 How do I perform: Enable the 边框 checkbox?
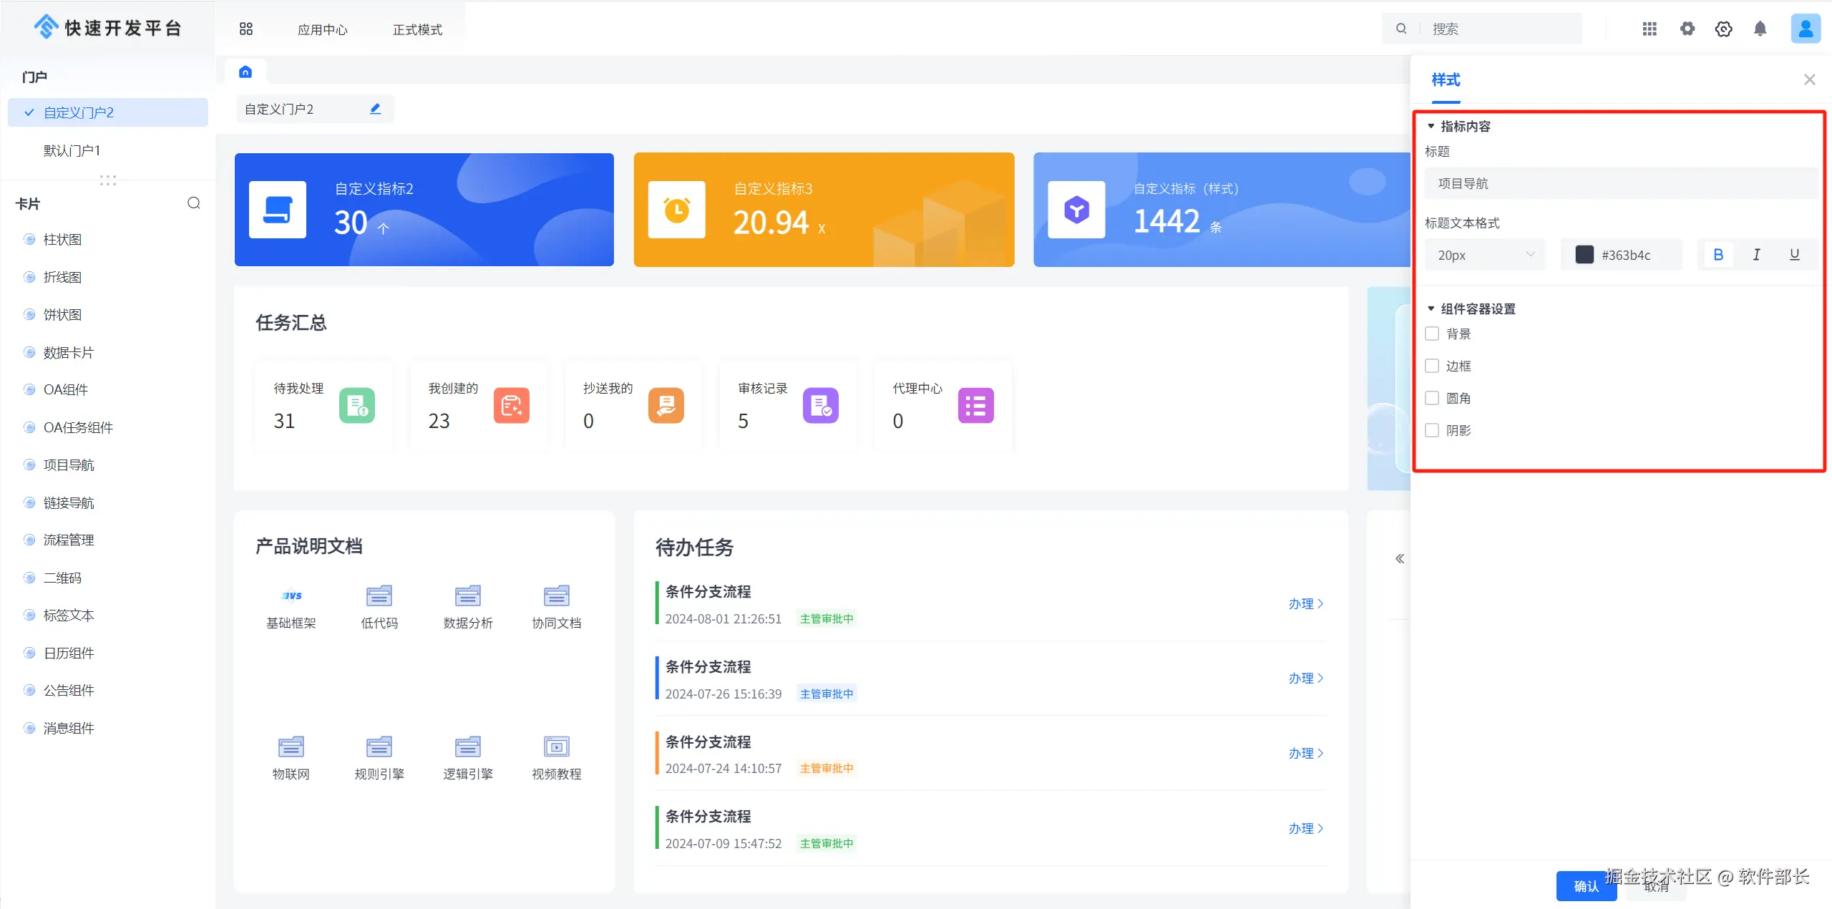(1432, 366)
